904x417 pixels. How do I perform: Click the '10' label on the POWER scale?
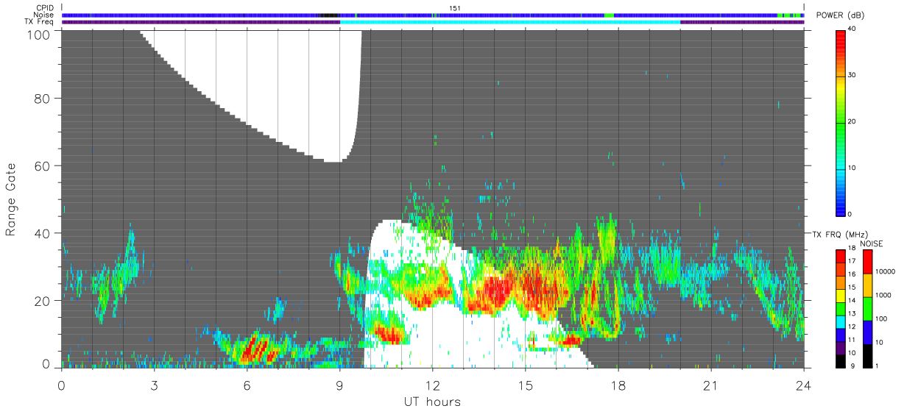pyautogui.click(x=852, y=168)
